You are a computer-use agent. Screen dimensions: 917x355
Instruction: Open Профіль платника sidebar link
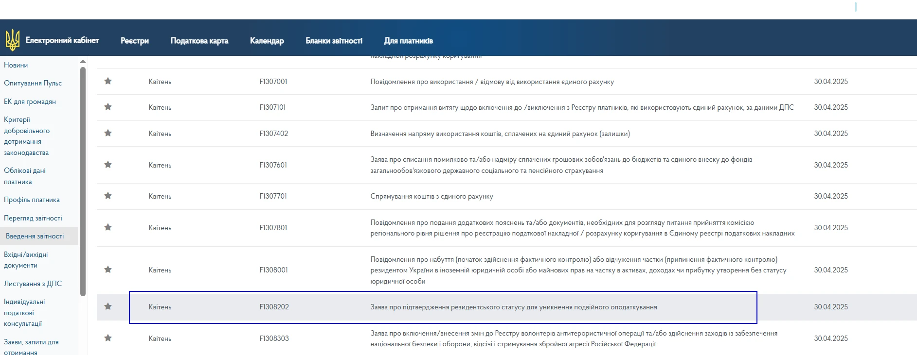click(32, 200)
